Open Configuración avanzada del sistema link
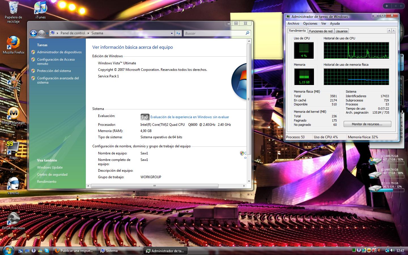The height and width of the screenshot is (255, 408). [58, 80]
